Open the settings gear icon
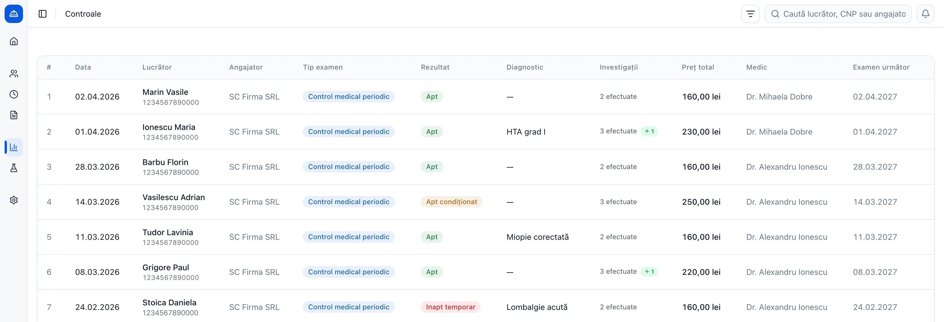This screenshot has height=322, width=944. [x=14, y=200]
